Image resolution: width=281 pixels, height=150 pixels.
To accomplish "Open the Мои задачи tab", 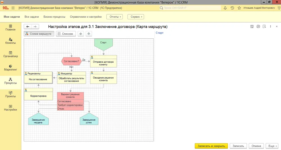I will [x=12, y=17].
